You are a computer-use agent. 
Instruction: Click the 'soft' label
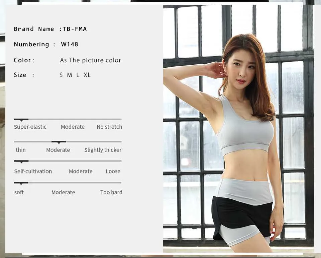pyautogui.click(x=19, y=192)
